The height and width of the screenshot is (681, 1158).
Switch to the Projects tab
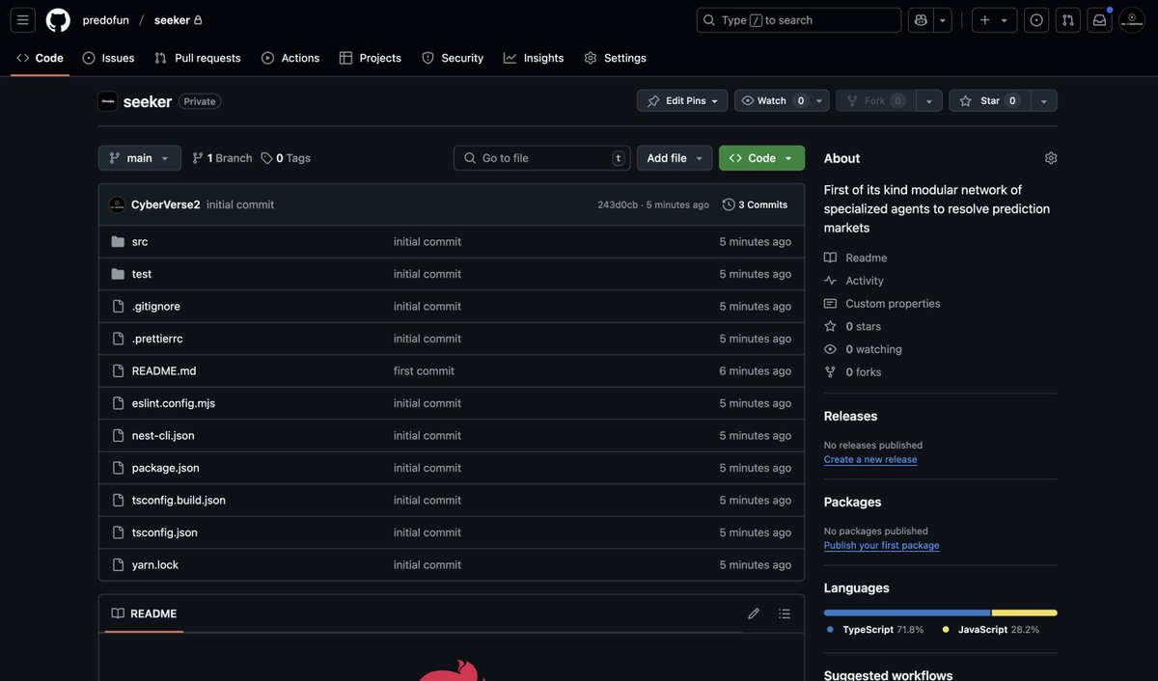(x=371, y=58)
